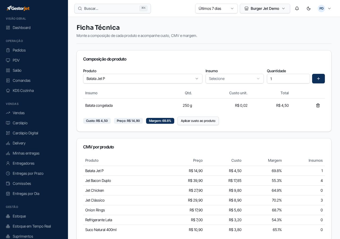Click Refrigerante Lata product name

click(99, 220)
